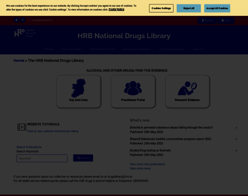Click View more news link

(x=140, y=169)
